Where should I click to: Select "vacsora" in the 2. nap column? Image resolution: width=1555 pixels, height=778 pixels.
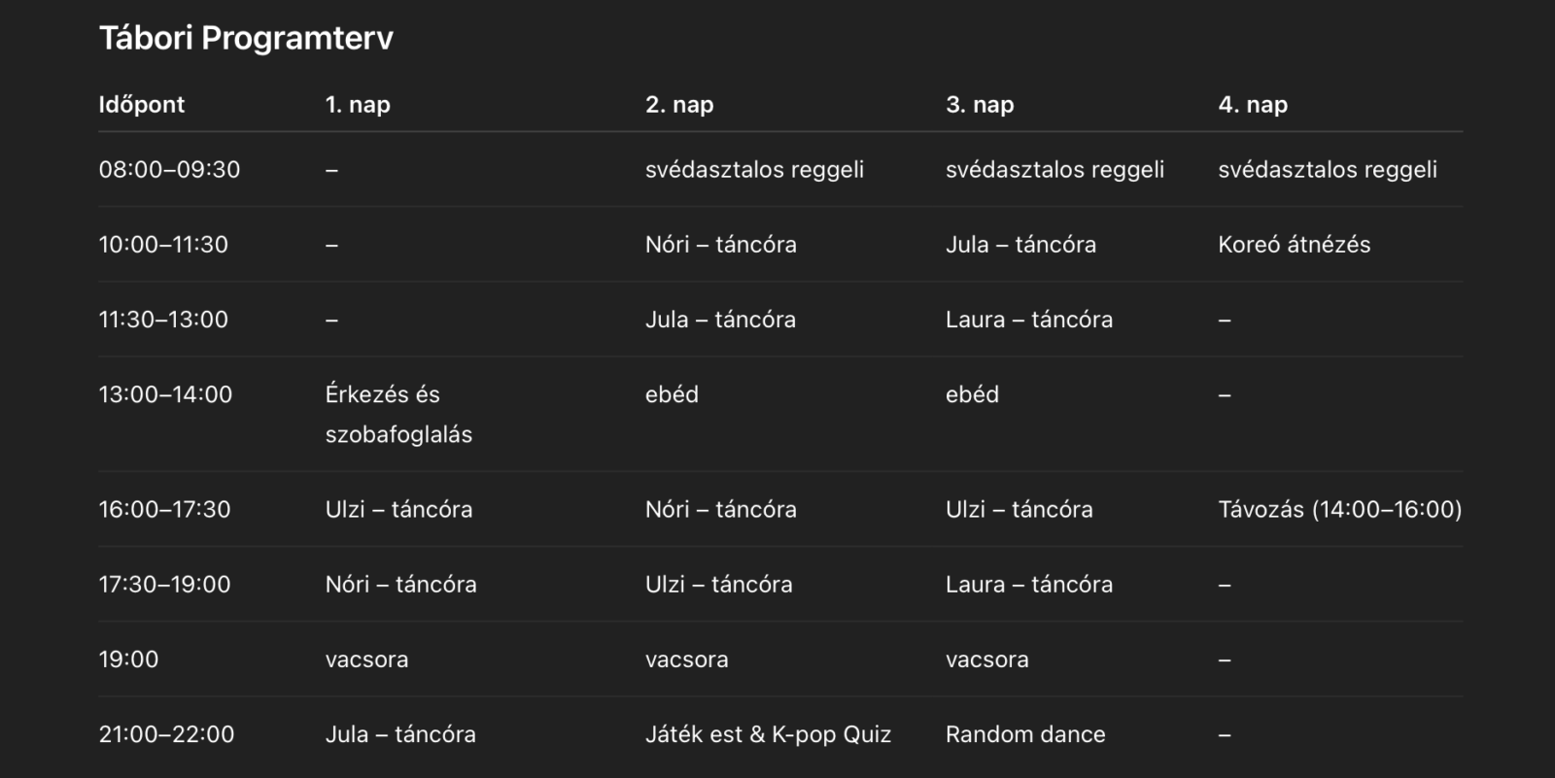[x=686, y=660]
